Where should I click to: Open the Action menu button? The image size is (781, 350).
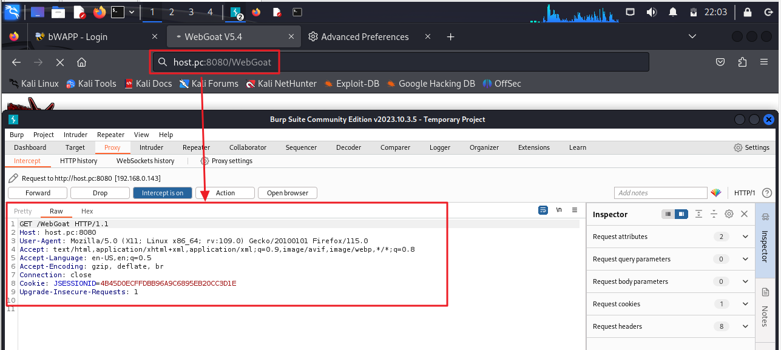(x=225, y=193)
